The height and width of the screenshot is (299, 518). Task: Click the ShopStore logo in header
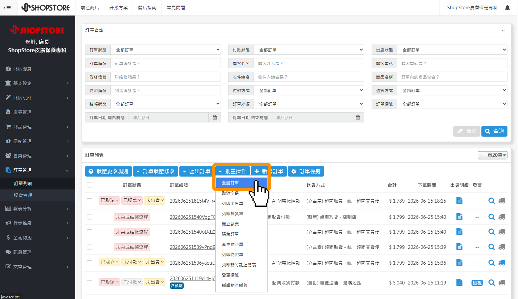(x=46, y=7)
